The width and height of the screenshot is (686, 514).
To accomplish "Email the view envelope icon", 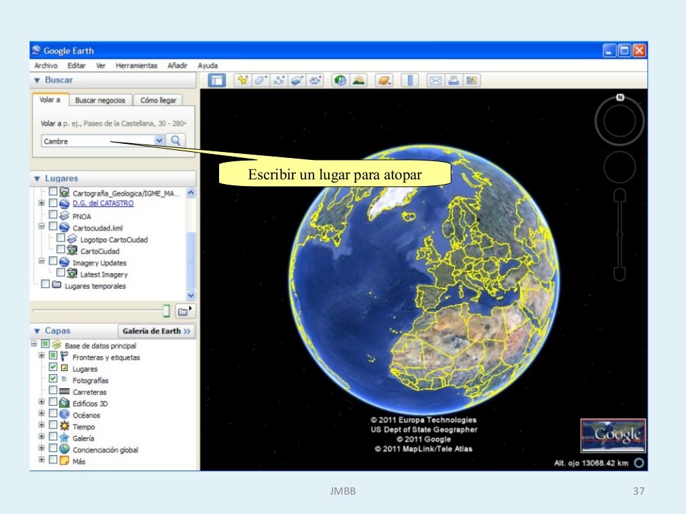I will click(x=435, y=80).
